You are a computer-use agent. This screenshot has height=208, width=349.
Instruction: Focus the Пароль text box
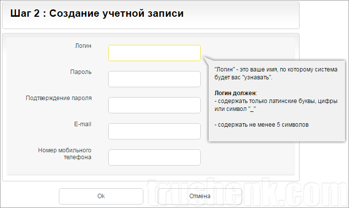[x=154, y=79]
